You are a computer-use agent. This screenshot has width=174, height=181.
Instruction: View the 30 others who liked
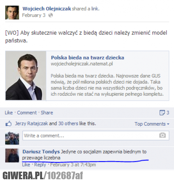[68, 124]
